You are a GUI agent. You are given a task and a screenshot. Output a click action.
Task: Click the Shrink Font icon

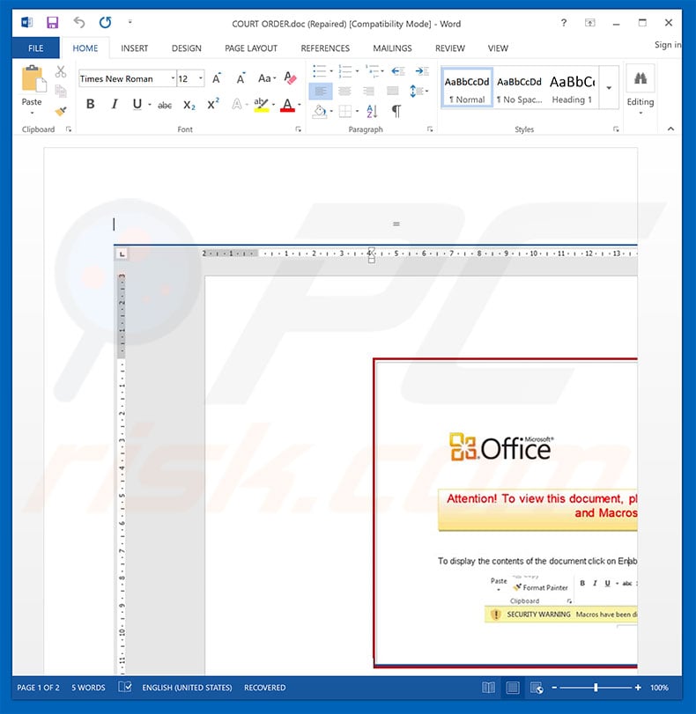pyautogui.click(x=241, y=78)
